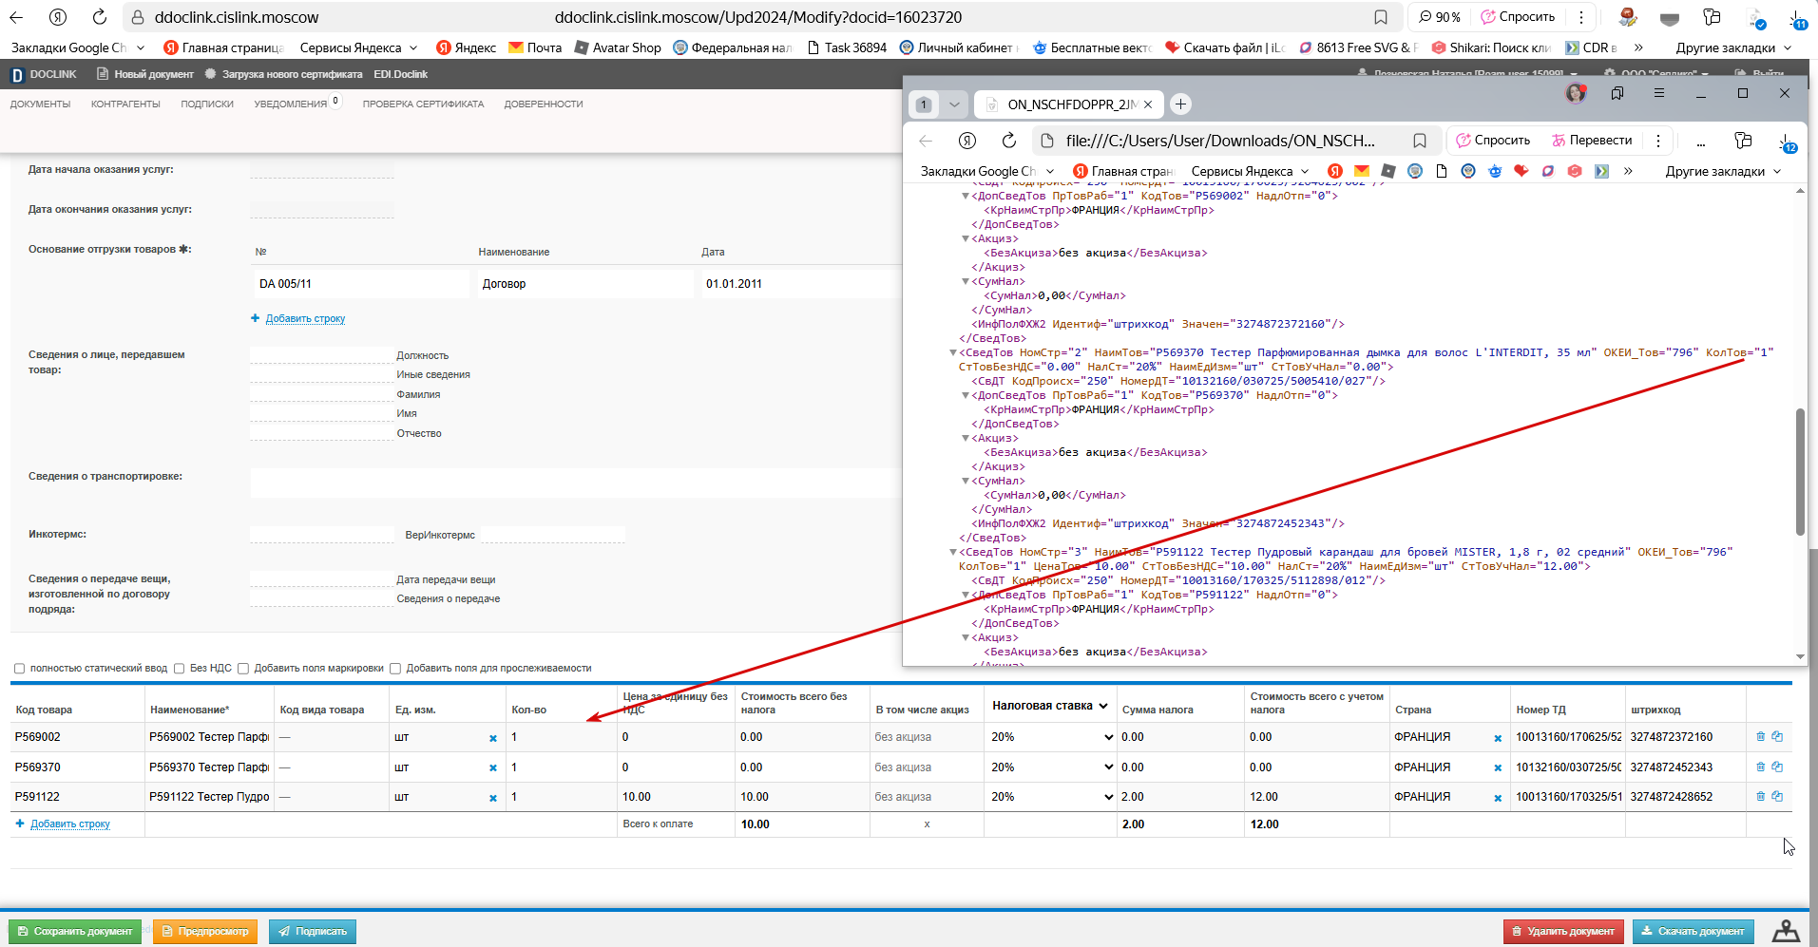Click the DOCLINK logo icon
The width and height of the screenshot is (1818, 947).
[17, 74]
